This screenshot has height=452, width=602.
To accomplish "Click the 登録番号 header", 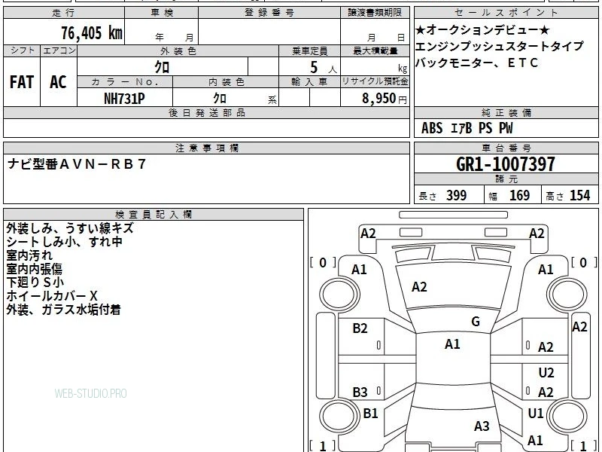I will click(269, 13).
